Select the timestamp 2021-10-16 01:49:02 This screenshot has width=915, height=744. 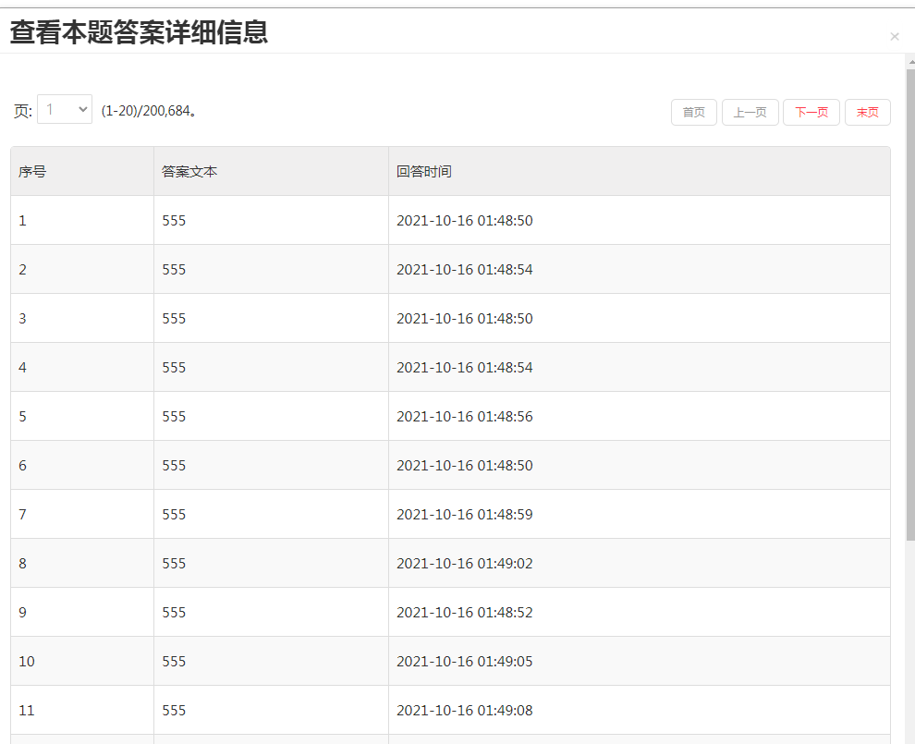coord(464,564)
